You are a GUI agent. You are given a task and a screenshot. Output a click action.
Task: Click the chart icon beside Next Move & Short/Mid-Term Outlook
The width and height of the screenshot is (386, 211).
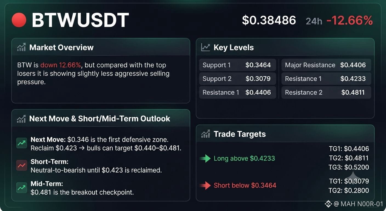21,119
